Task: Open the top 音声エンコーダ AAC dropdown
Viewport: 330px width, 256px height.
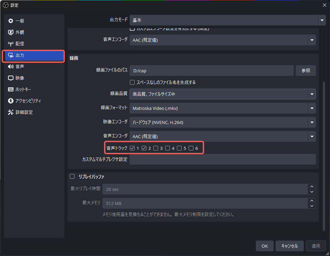Action: [223, 40]
